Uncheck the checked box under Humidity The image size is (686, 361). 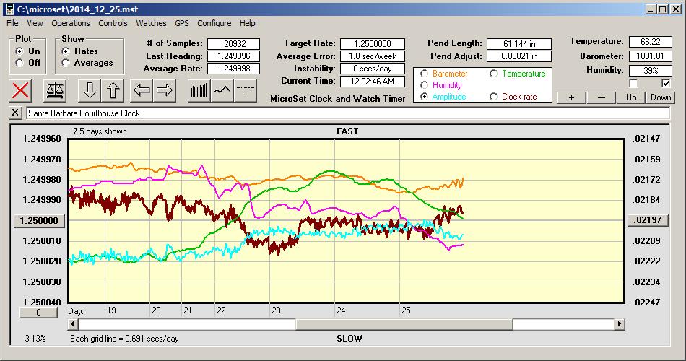click(x=666, y=84)
